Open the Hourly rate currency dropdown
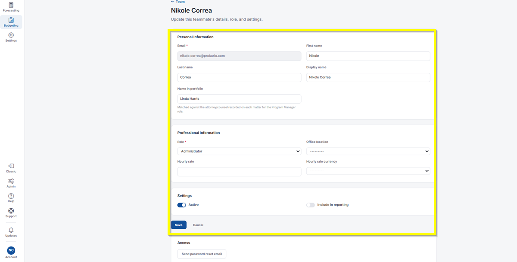 click(x=368, y=171)
